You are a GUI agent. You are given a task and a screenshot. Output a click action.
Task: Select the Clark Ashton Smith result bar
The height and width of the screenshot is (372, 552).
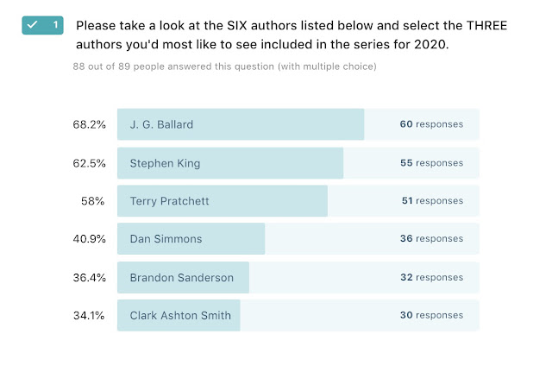tap(298, 315)
